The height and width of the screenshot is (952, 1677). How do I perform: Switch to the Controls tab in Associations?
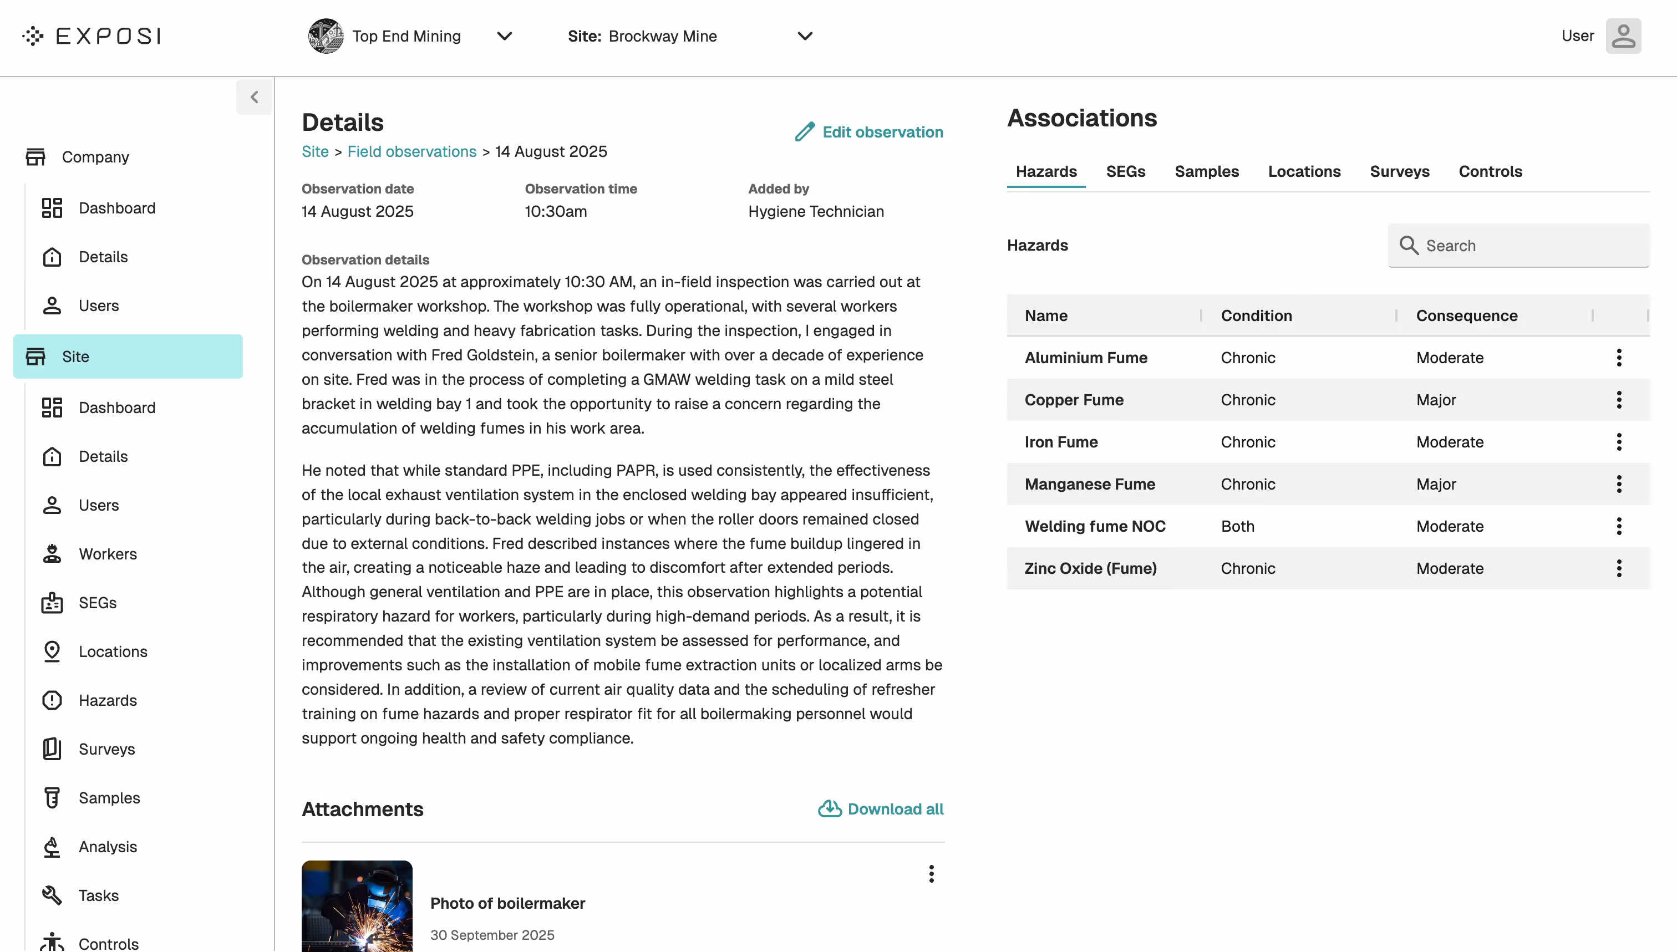pyautogui.click(x=1491, y=171)
